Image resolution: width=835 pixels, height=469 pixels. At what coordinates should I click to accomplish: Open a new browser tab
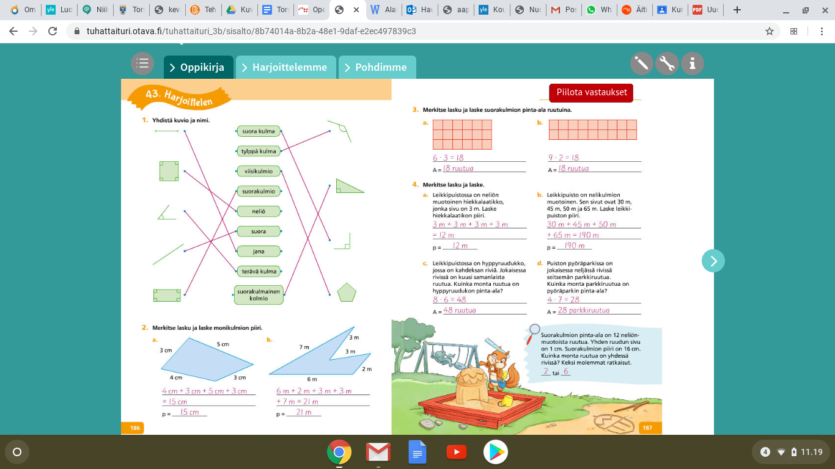[x=737, y=10]
